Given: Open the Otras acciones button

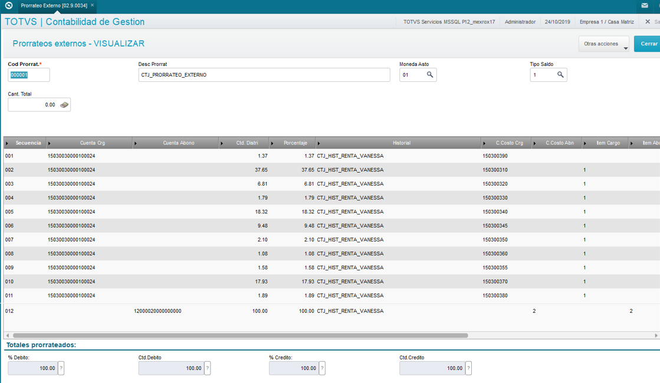Looking at the screenshot, I should (x=603, y=44).
